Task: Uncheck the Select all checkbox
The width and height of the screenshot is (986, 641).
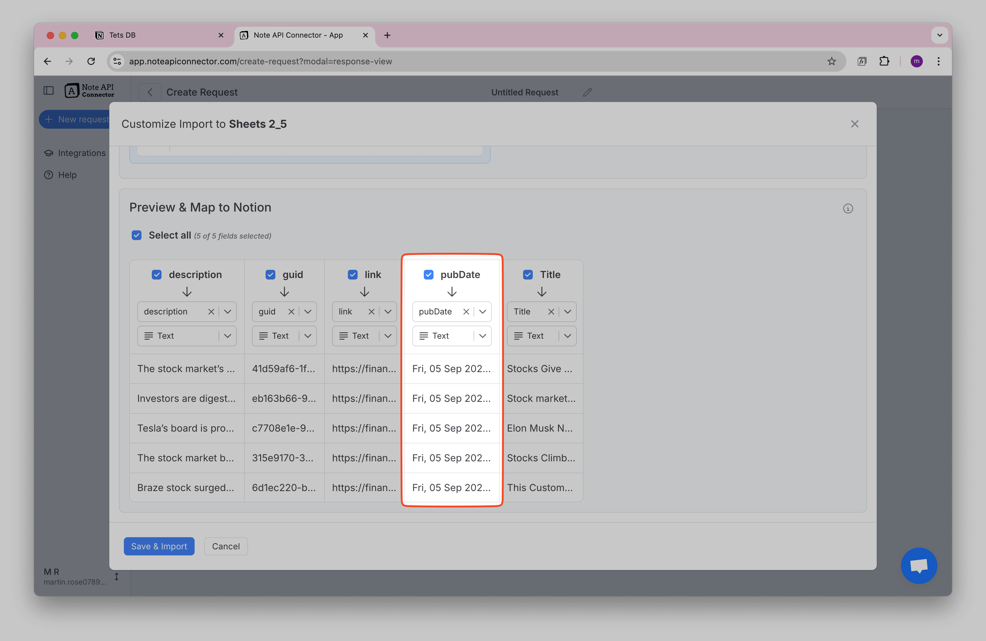Action: [x=137, y=235]
